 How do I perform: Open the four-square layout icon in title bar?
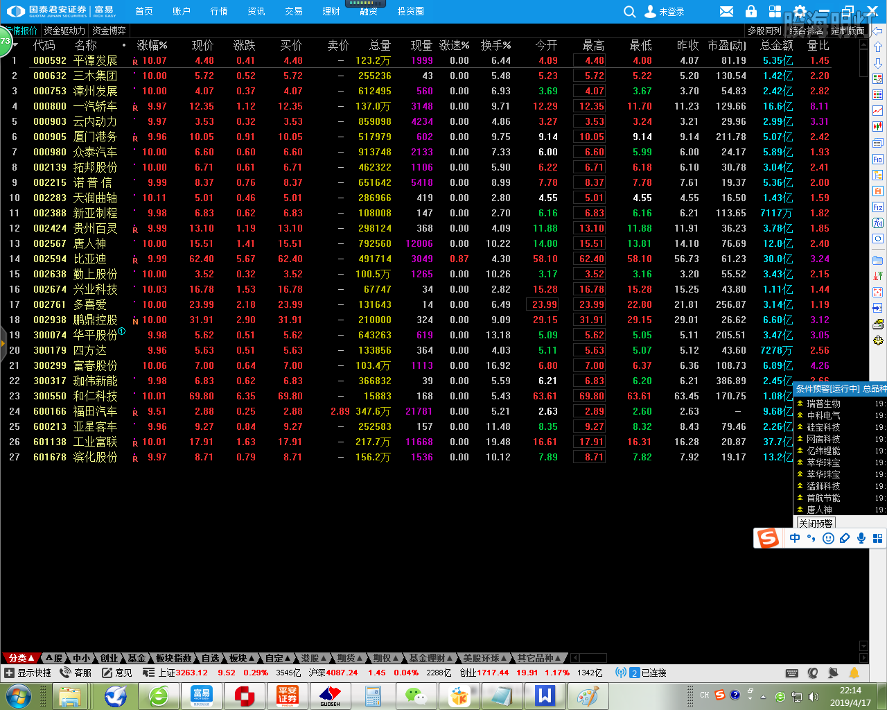click(775, 12)
